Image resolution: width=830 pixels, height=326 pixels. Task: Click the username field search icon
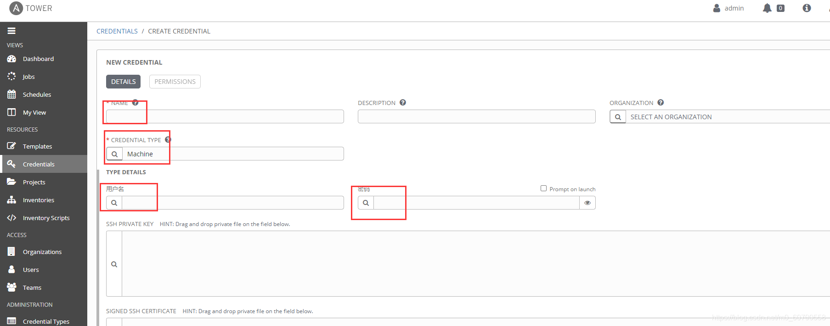pyautogui.click(x=114, y=203)
